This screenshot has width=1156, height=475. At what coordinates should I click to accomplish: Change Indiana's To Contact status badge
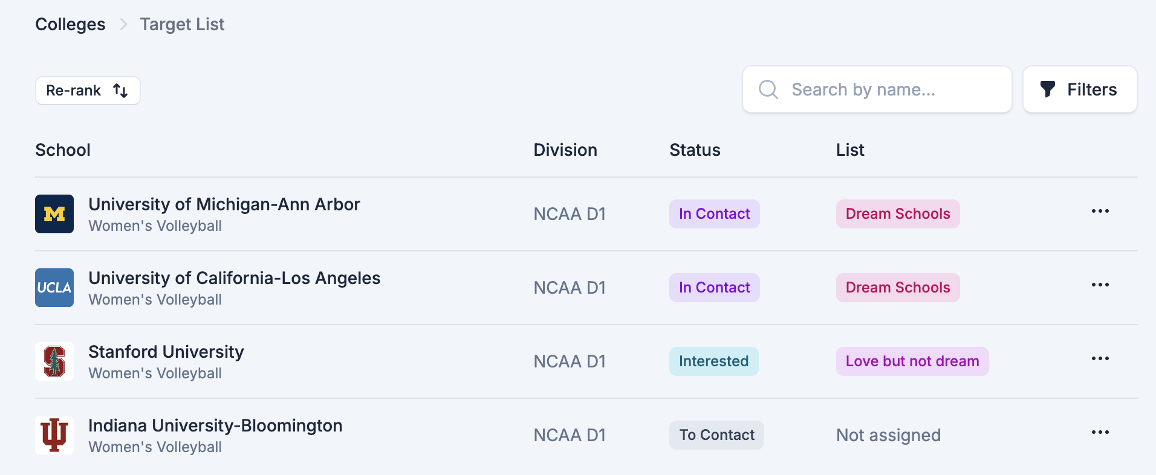pyautogui.click(x=716, y=435)
